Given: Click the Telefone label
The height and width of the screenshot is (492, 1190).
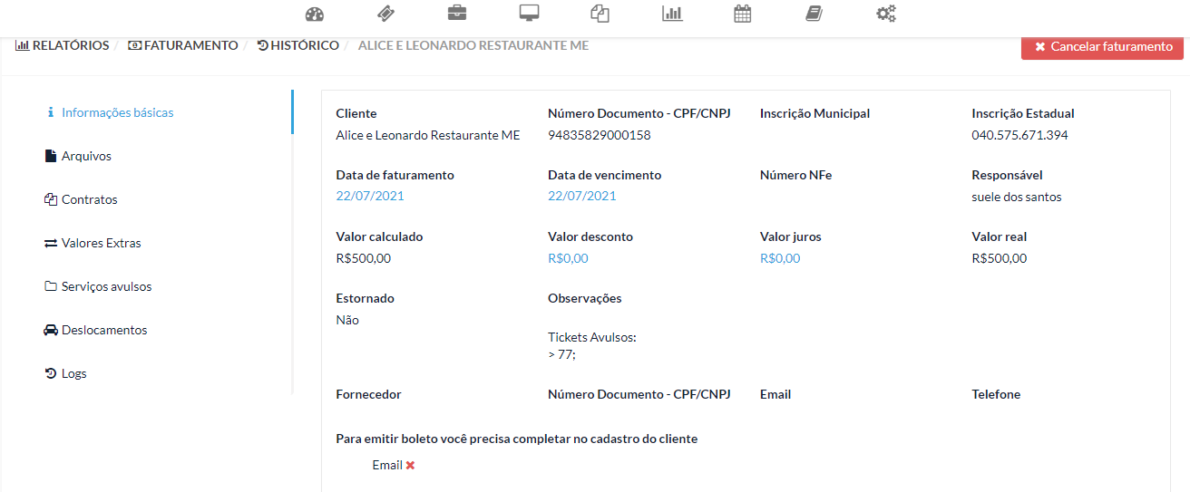Looking at the screenshot, I should (x=996, y=394).
